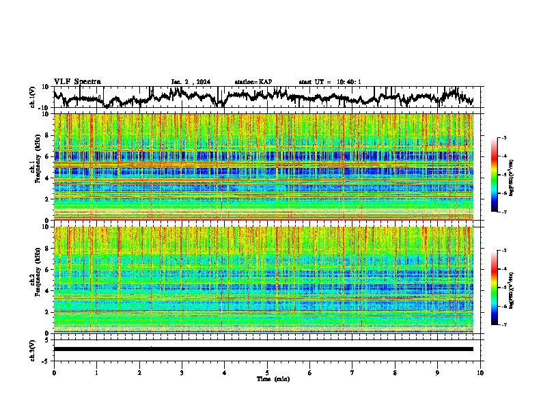Click the ch.1 colorbar "log(PSD)(V²/Hz)" label
The width and height of the screenshot is (541, 418).
(511, 178)
